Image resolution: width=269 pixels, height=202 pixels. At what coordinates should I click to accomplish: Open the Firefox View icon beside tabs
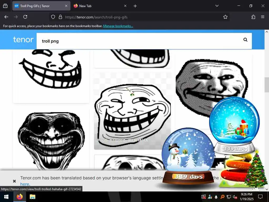pos(5,6)
